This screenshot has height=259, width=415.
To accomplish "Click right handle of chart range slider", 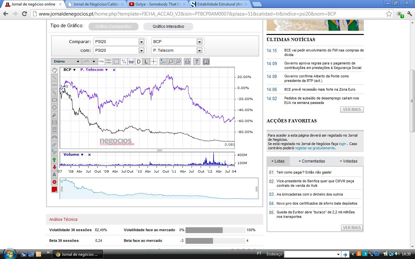I will click(256, 189).
